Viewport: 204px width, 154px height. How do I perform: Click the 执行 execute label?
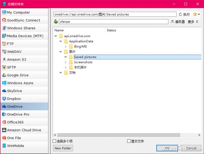pyautogui.click(x=186, y=14)
